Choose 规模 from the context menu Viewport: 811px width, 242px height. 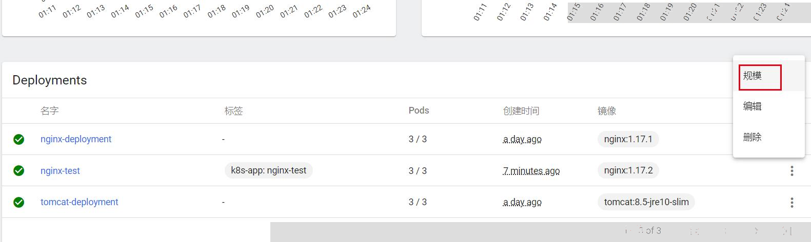coord(768,76)
